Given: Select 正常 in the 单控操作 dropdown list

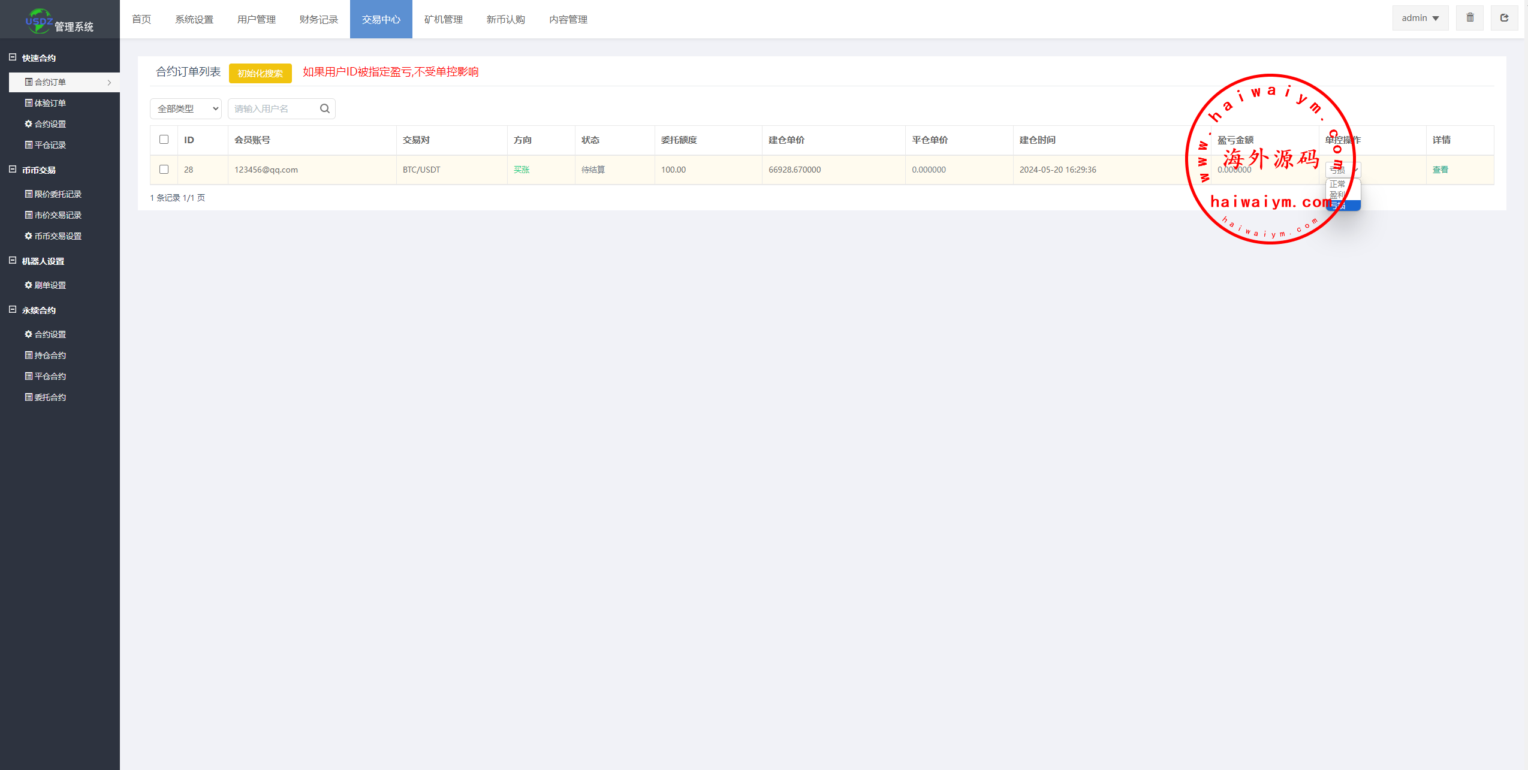Looking at the screenshot, I should 1338,185.
